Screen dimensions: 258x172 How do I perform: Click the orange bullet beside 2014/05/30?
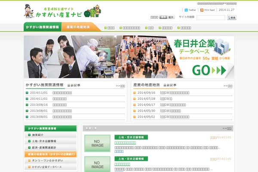click(x=135, y=111)
